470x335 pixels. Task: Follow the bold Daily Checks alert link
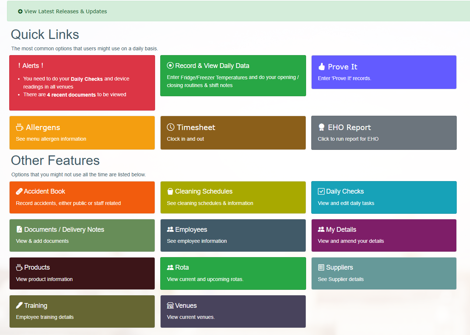87,79
